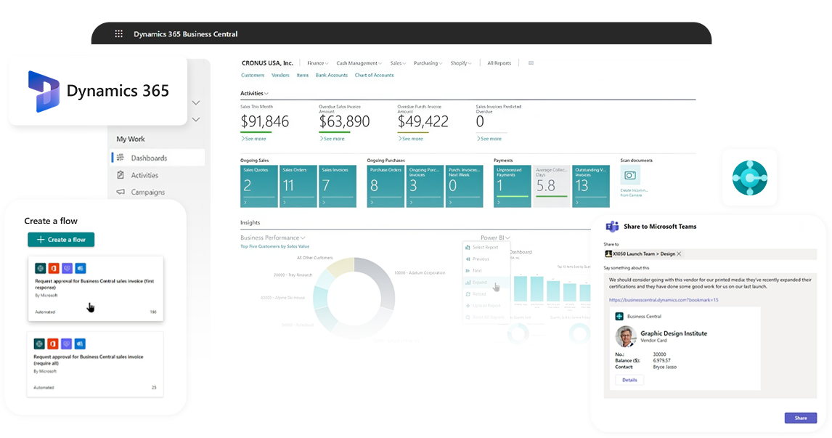832x438 pixels.
Task: Select Campaigns in the sidebar
Action: pos(147,192)
